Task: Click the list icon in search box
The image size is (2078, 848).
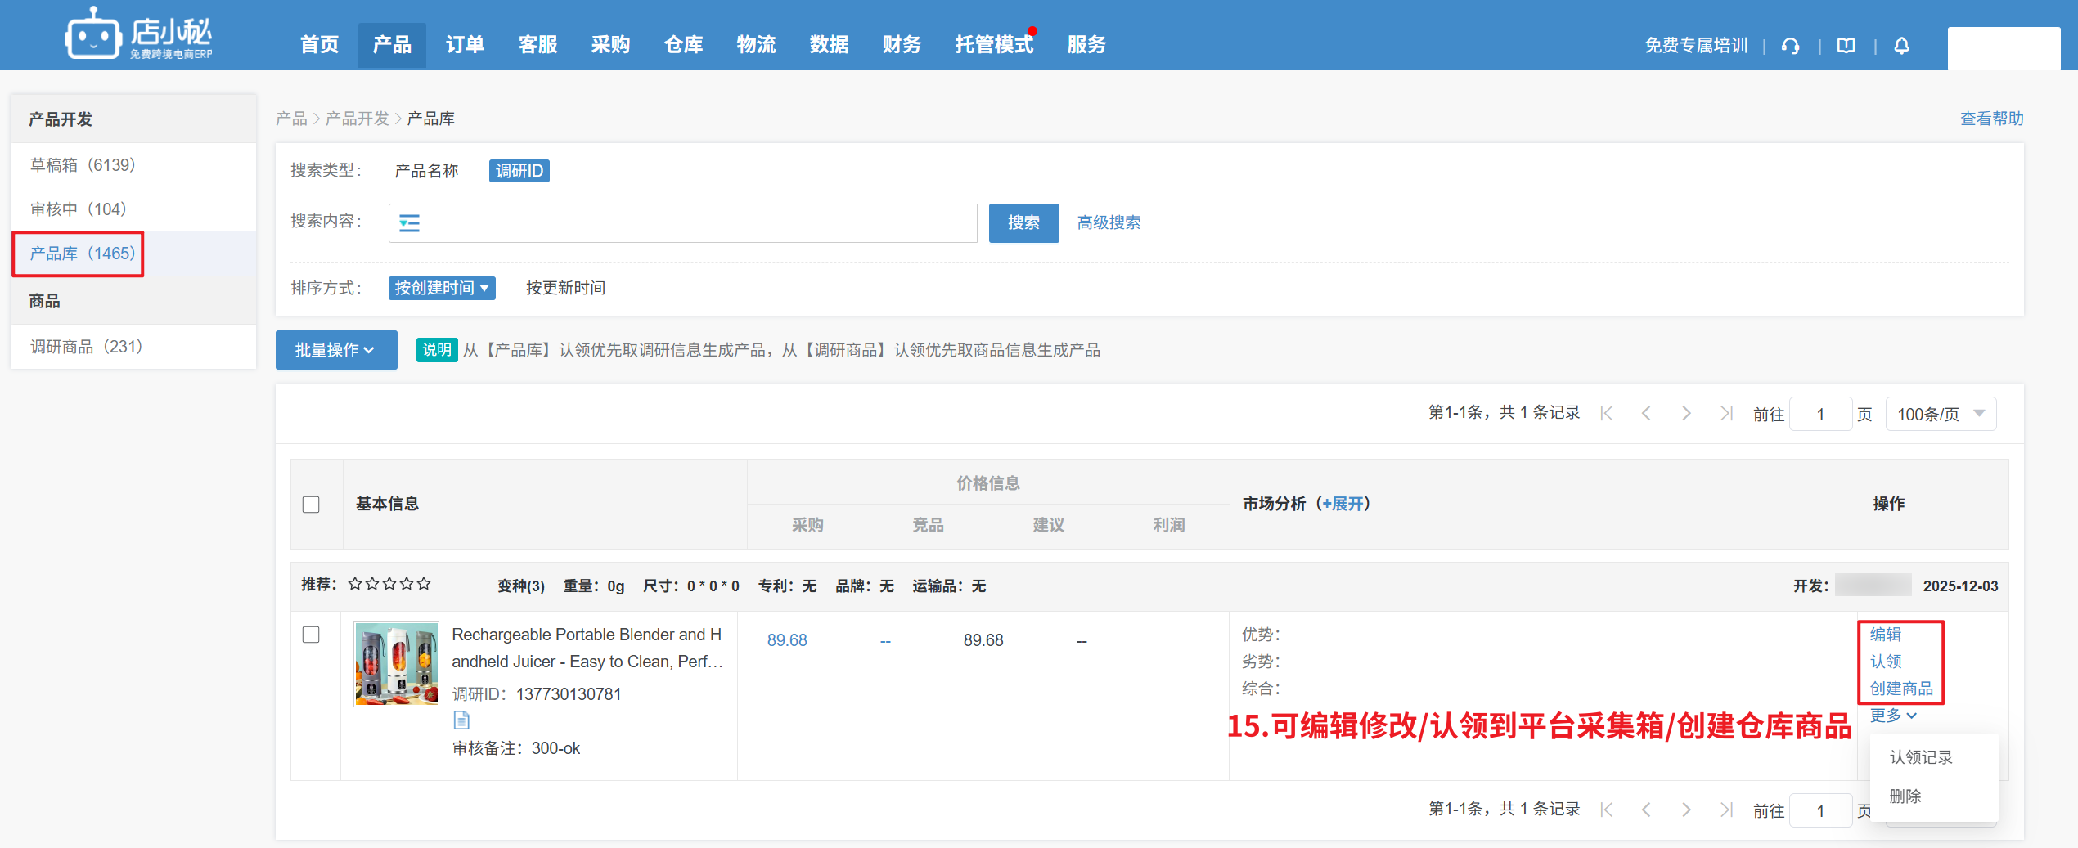Action: click(409, 223)
